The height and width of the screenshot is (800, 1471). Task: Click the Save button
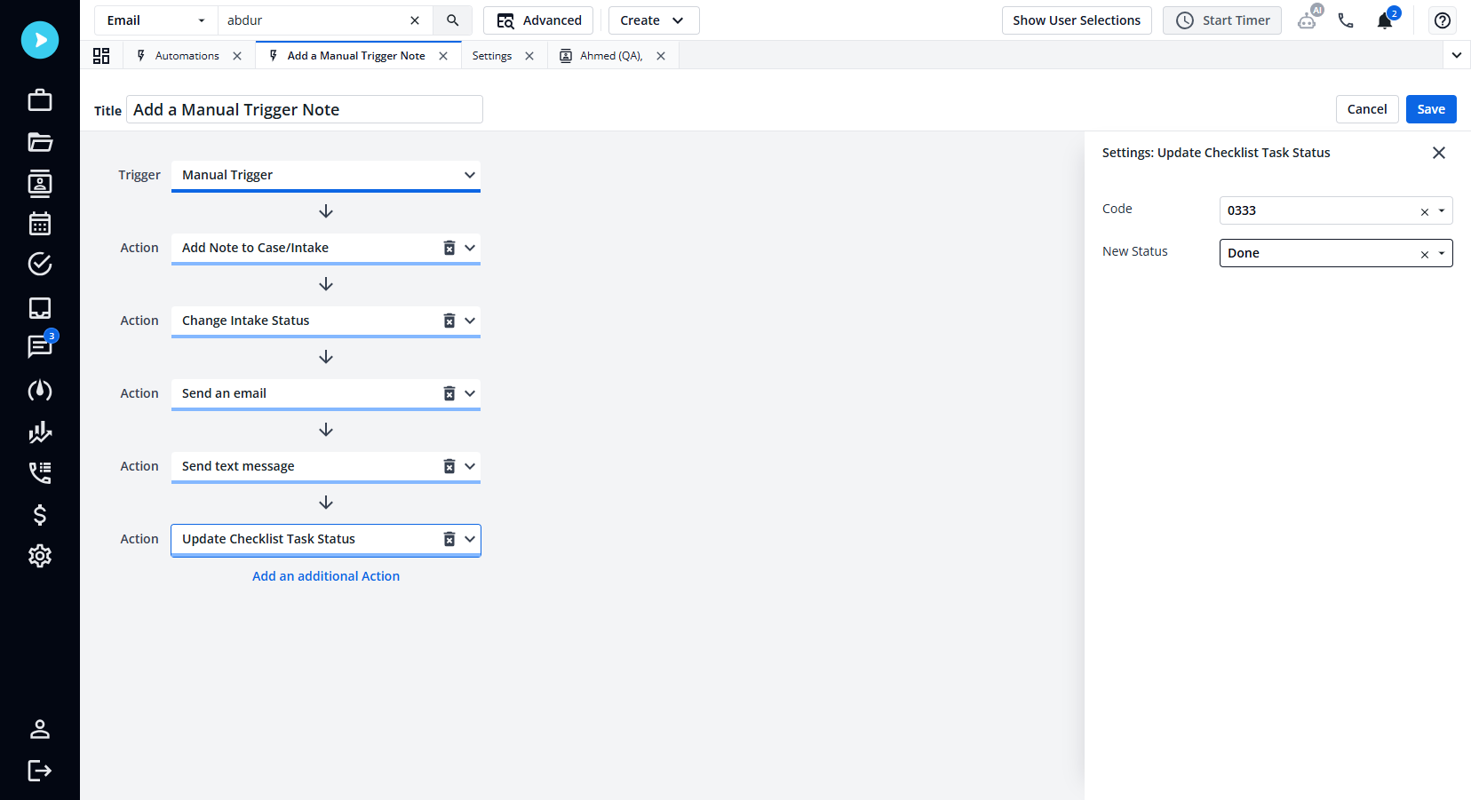[x=1430, y=109]
